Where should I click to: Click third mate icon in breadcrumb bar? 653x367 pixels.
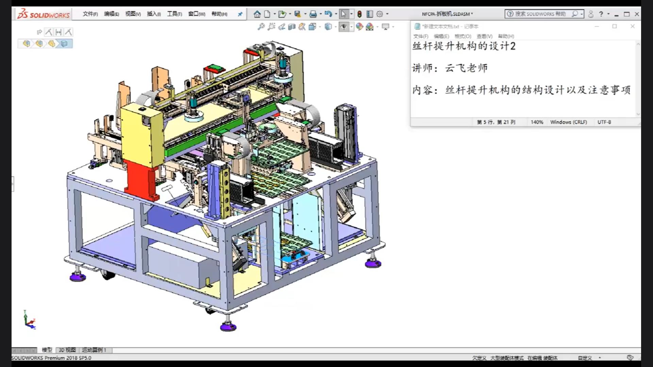[68, 32]
